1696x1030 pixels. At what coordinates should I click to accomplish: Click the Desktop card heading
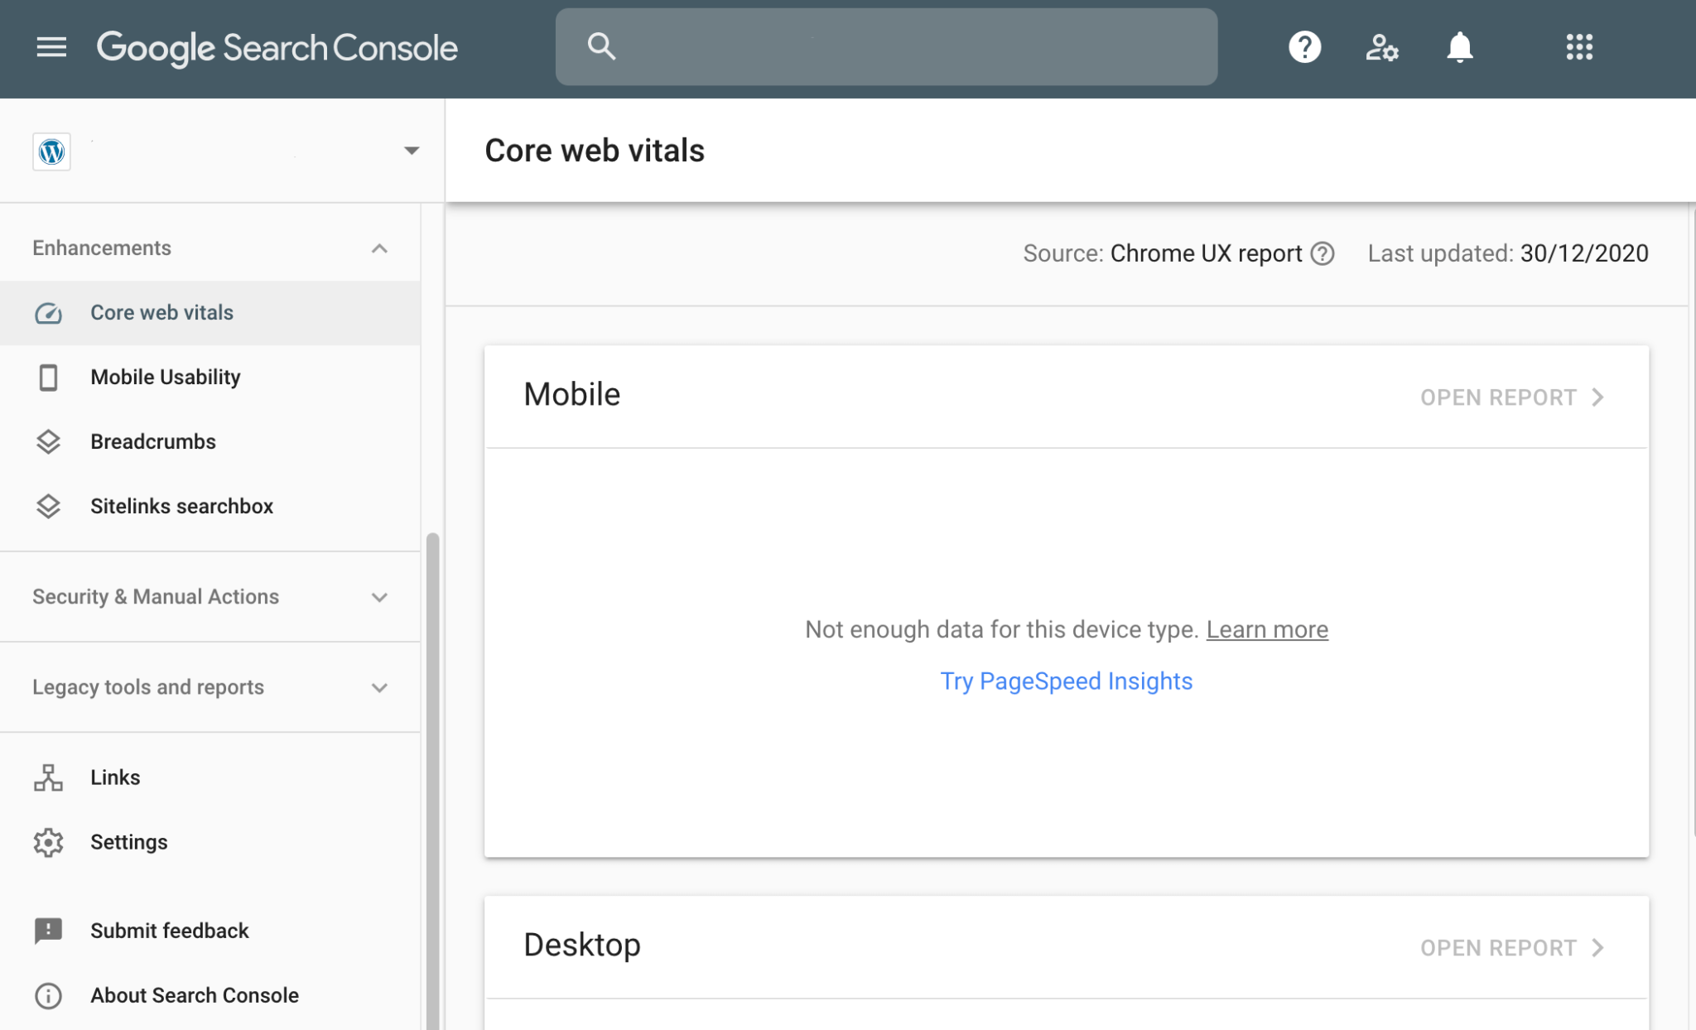click(581, 946)
